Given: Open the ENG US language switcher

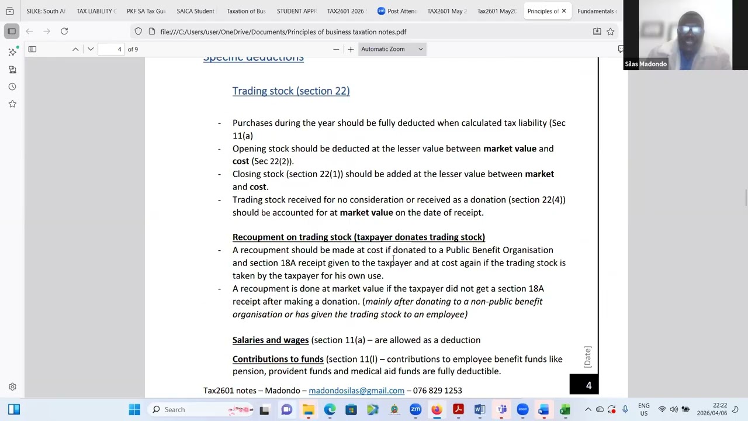Looking at the screenshot, I should 643,409.
